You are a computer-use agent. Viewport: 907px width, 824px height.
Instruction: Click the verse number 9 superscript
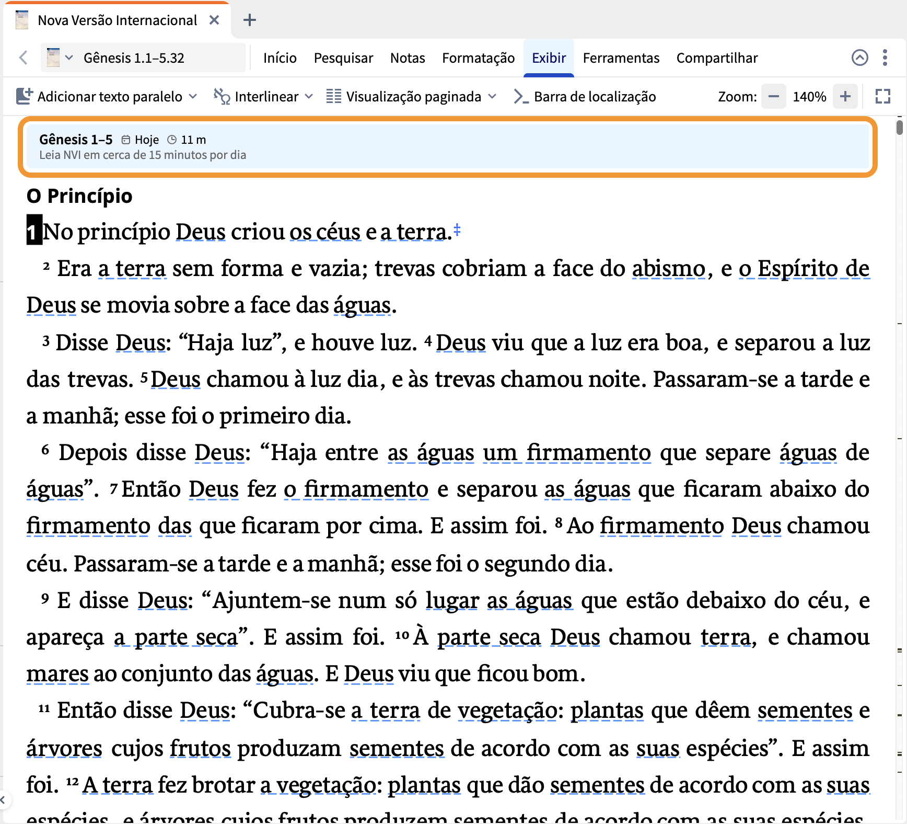click(x=45, y=598)
